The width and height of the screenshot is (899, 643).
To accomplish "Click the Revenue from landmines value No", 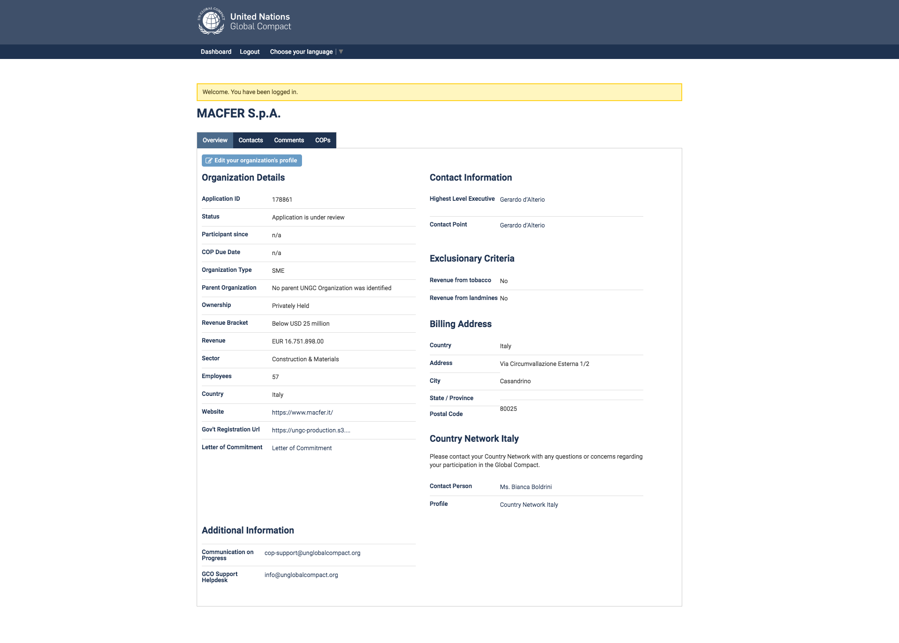I will click(x=504, y=299).
